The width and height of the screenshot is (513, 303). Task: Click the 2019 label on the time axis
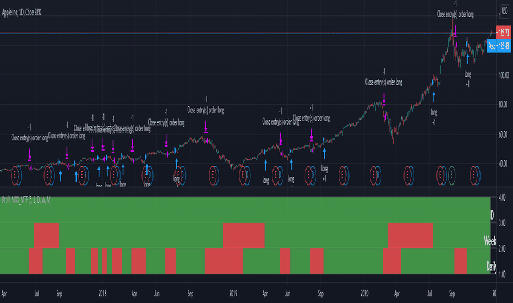(233, 294)
